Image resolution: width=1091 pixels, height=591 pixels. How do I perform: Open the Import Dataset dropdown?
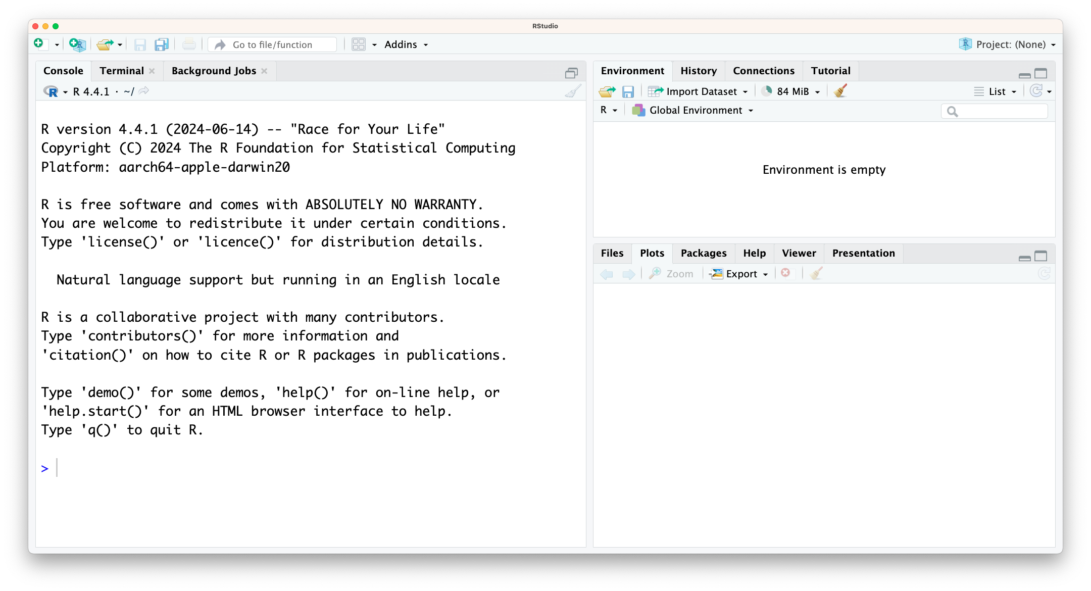click(x=698, y=91)
